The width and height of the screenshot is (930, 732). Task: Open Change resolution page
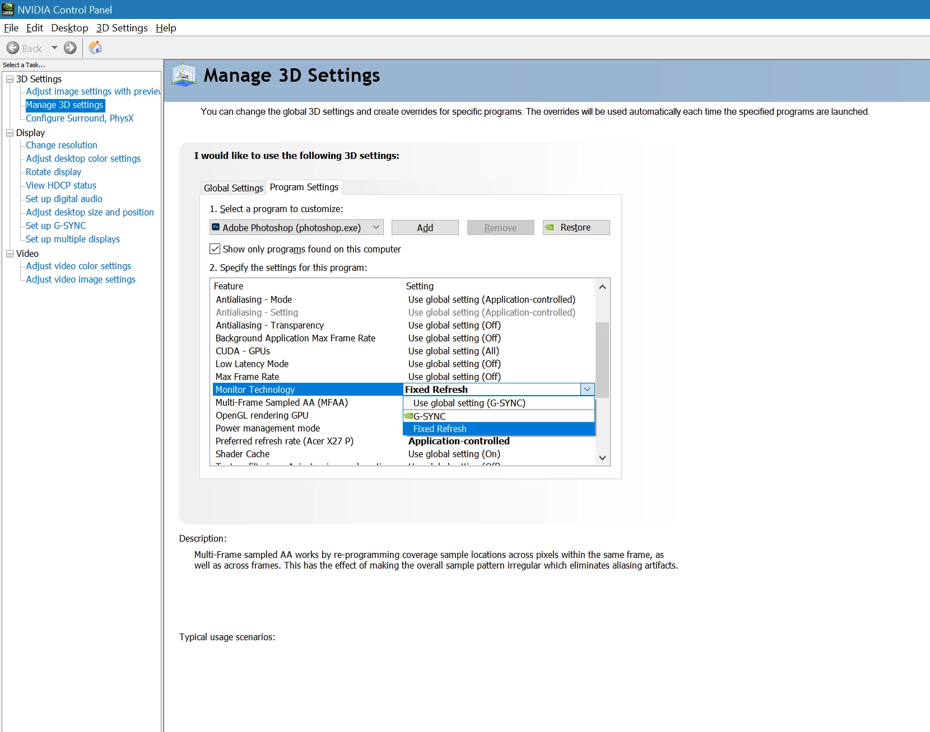coord(62,145)
